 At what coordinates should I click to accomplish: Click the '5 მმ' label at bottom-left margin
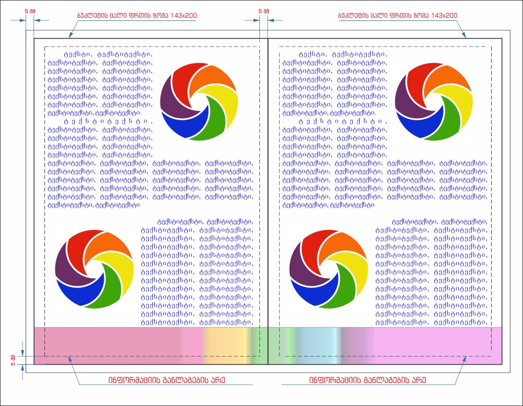point(13,359)
